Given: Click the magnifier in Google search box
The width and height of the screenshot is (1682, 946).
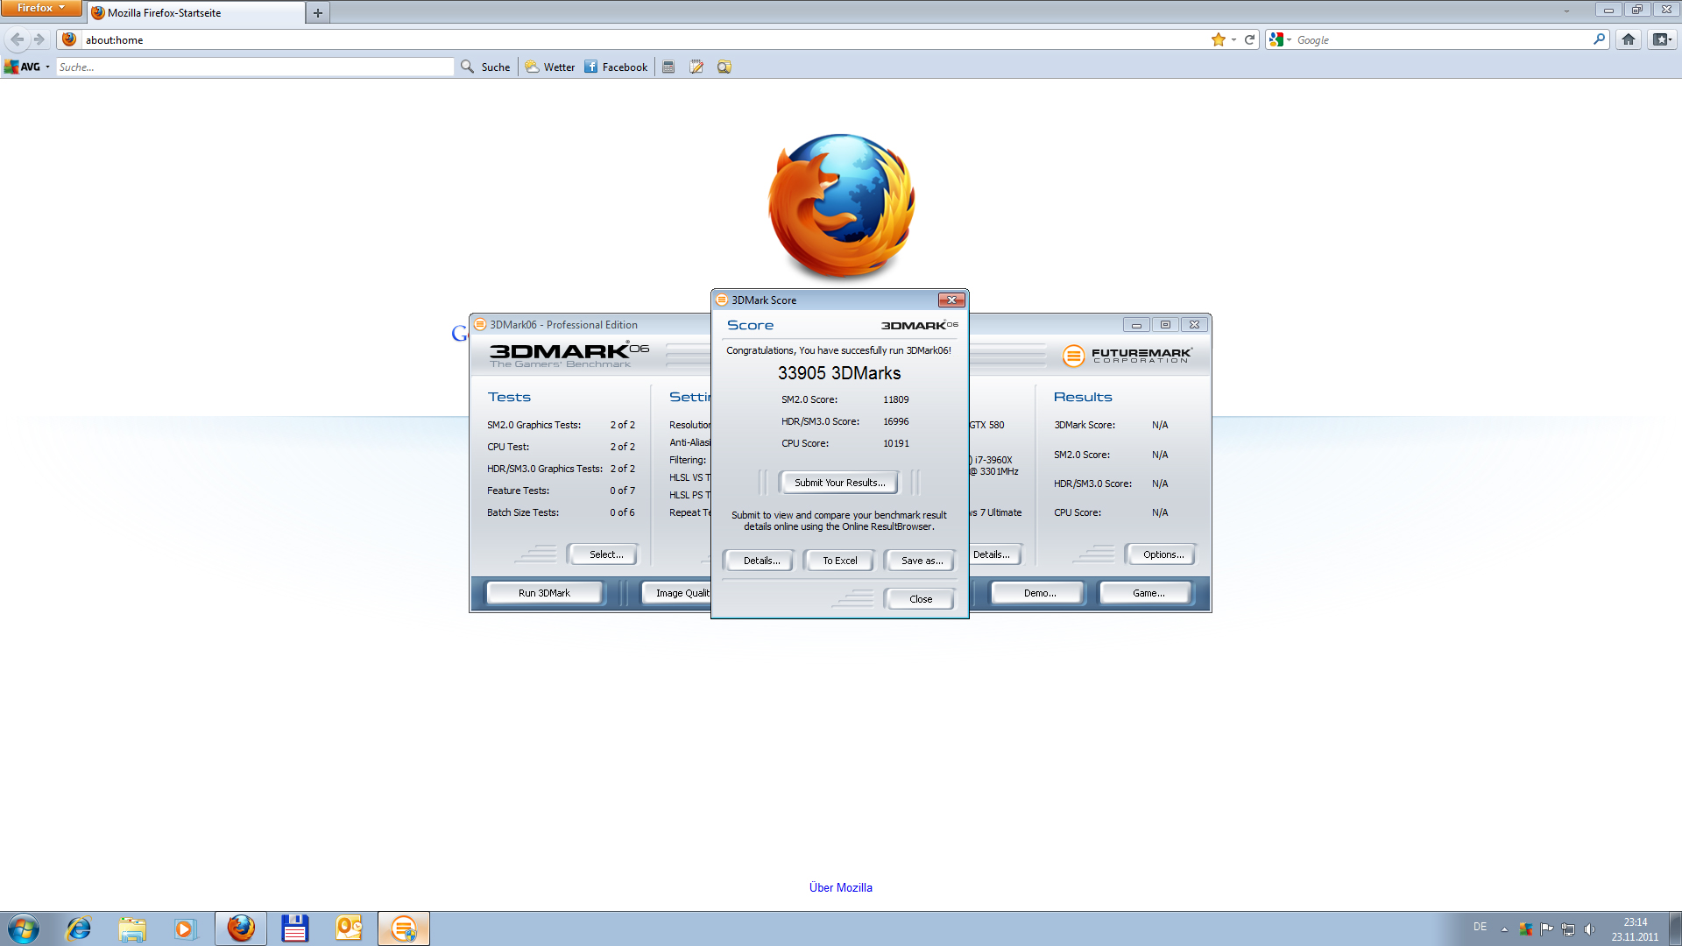Looking at the screenshot, I should tap(1599, 39).
